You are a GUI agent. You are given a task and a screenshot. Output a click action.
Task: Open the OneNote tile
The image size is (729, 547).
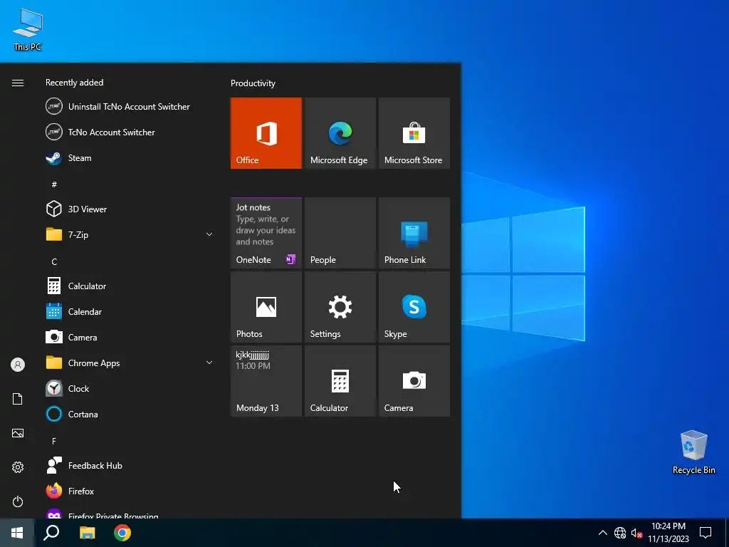[x=266, y=233]
